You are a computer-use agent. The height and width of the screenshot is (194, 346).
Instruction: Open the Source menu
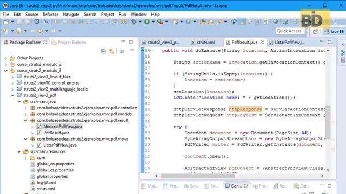coord(31,15)
